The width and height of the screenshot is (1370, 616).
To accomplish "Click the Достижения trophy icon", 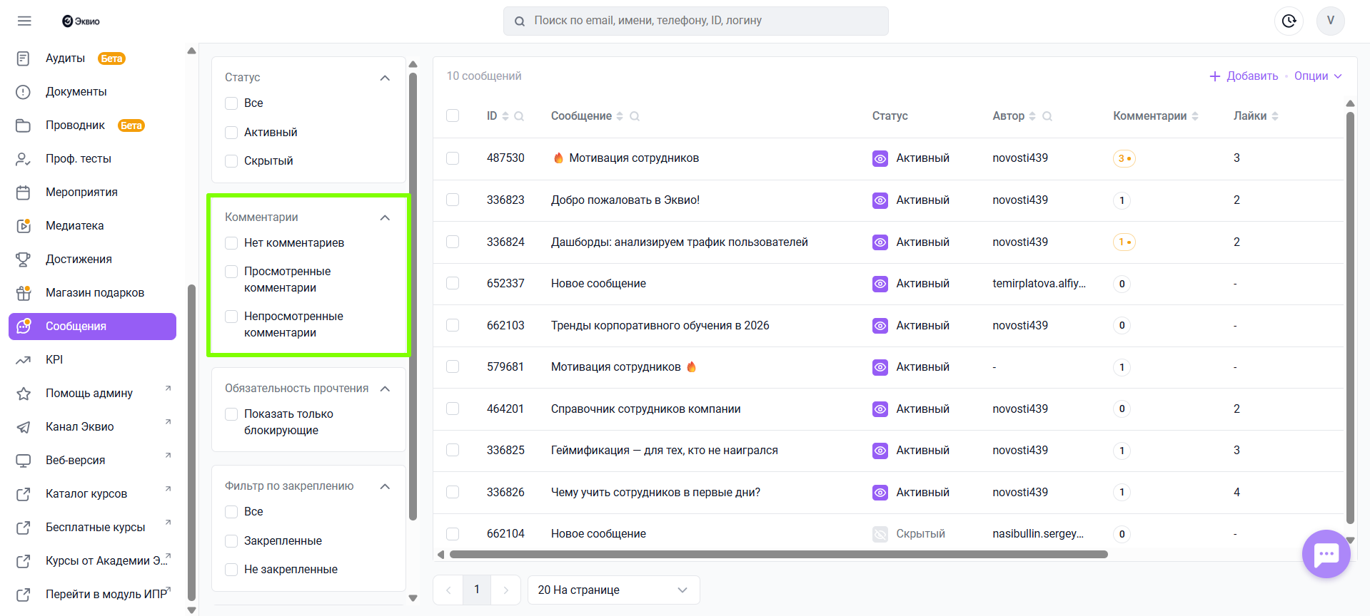I will click(24, 260).
